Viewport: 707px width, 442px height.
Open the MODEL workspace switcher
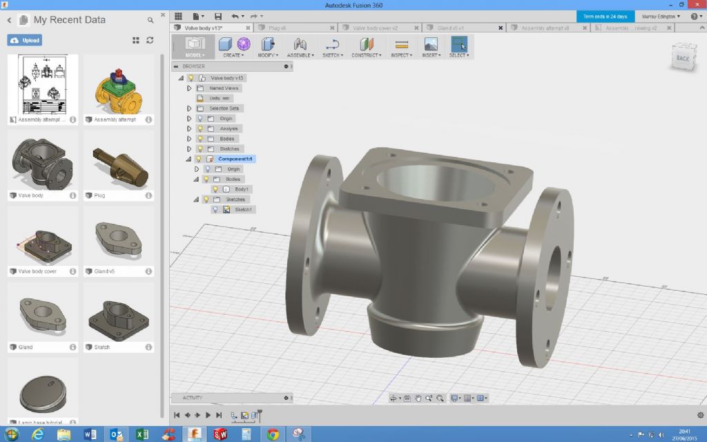[194, 47]
